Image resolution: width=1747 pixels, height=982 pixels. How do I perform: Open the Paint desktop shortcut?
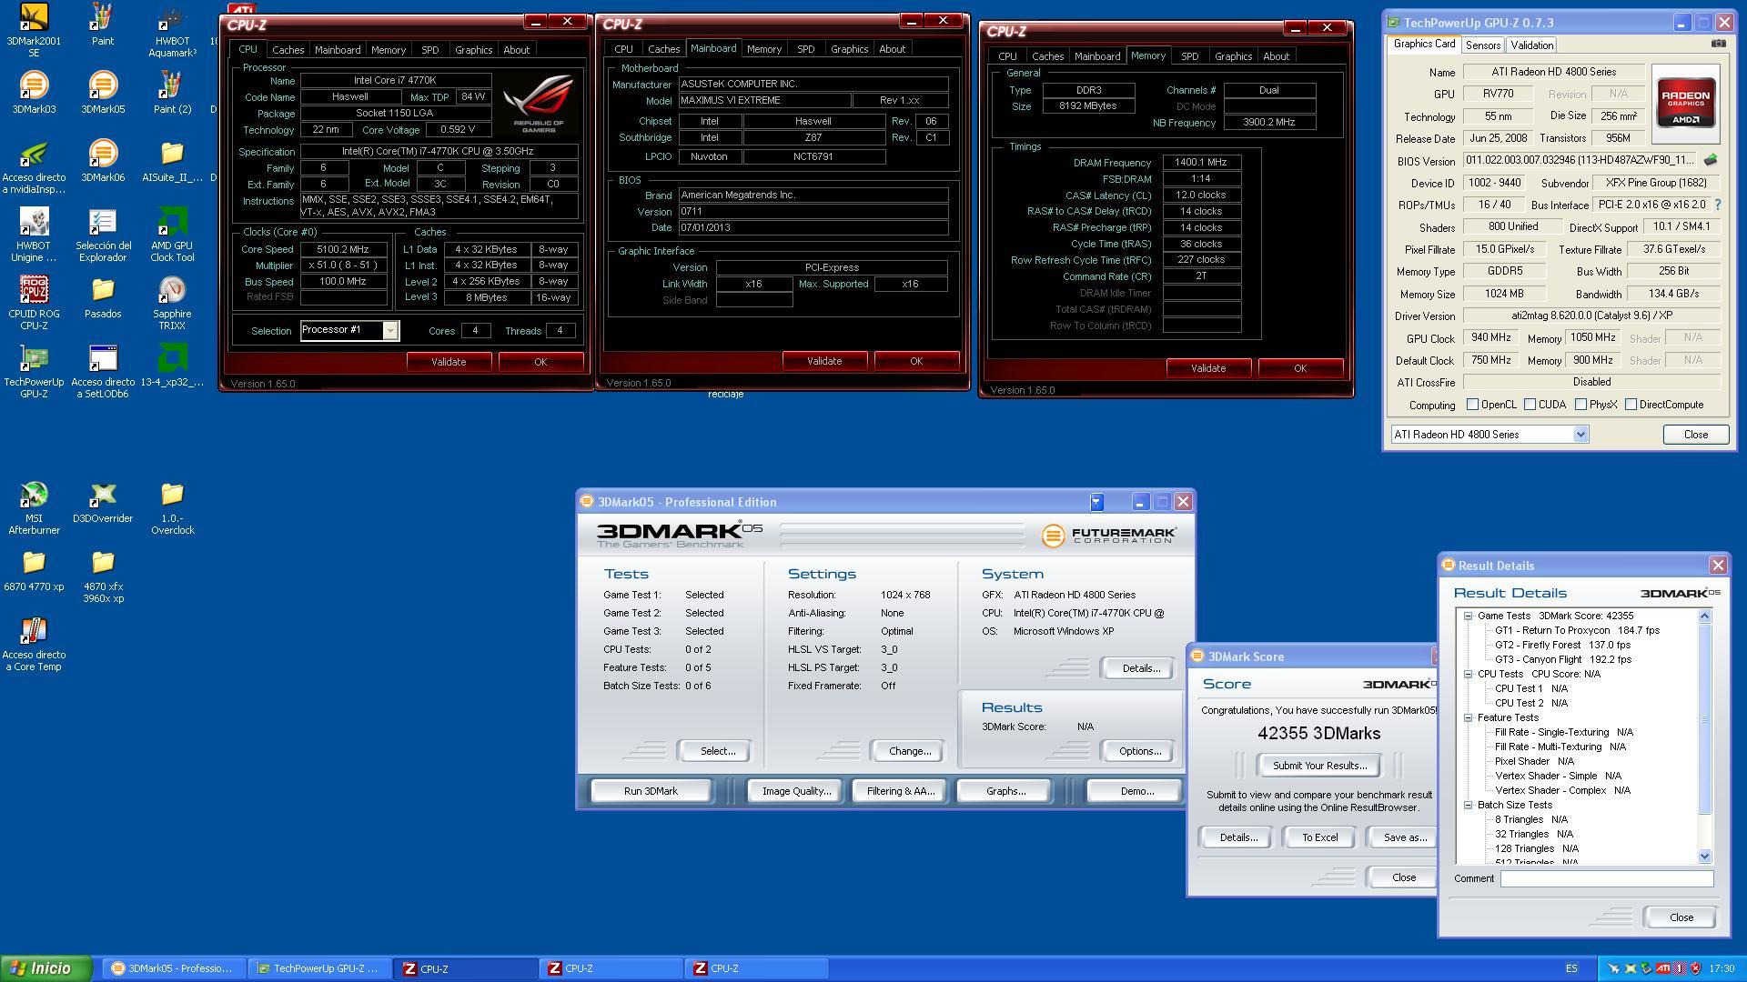(x=103, y=24)
